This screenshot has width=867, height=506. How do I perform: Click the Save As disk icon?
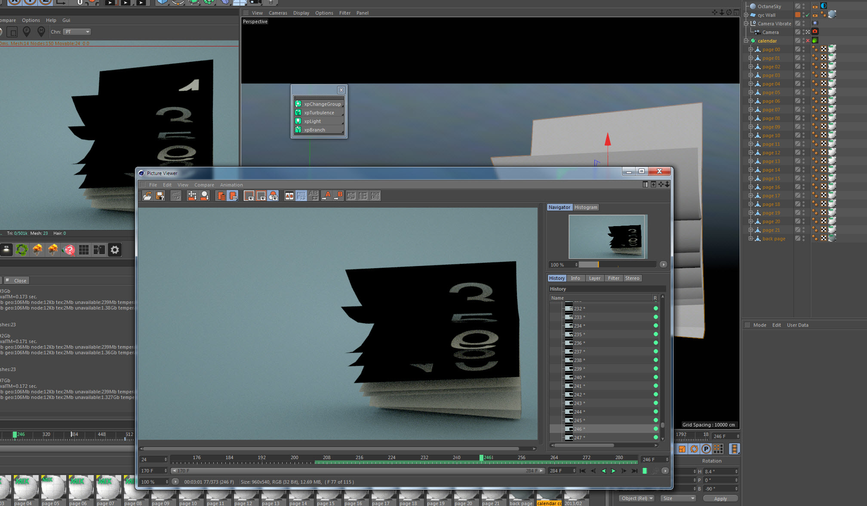(x=160, y=196)
